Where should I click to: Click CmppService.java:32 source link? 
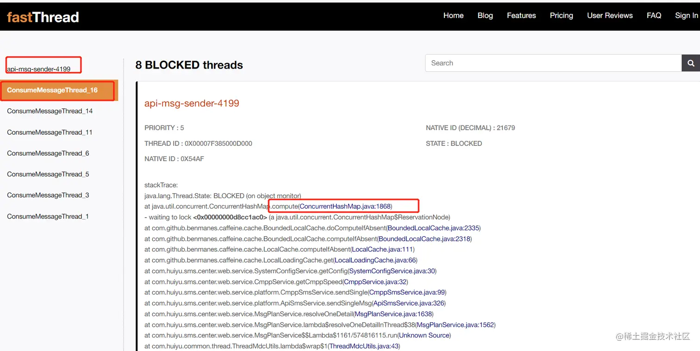375,282
